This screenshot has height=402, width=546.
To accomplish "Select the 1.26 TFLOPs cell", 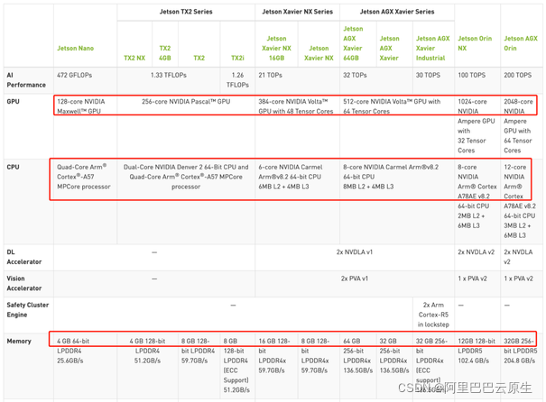I will [x=237, y=80].
